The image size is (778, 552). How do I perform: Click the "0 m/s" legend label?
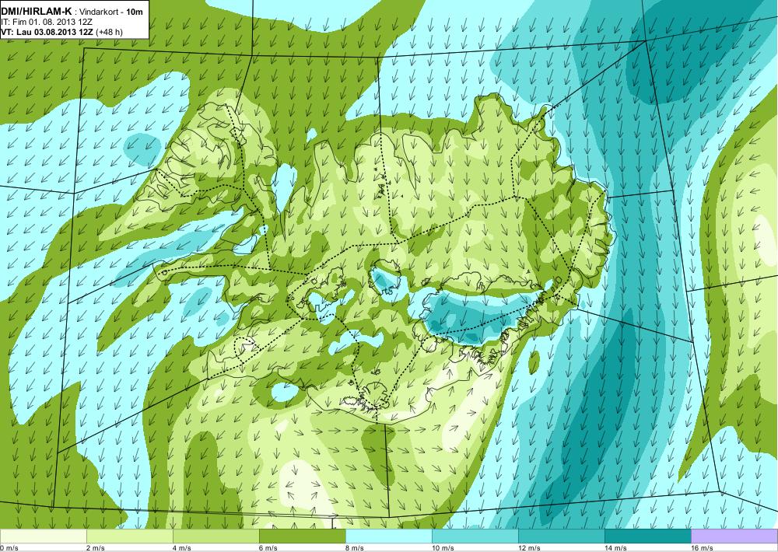point(9,548)
